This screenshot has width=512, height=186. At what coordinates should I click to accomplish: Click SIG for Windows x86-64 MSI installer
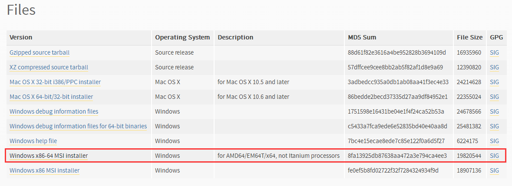(x=494, y=156)
